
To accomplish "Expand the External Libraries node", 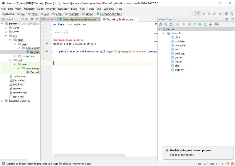I will point(2,101).
